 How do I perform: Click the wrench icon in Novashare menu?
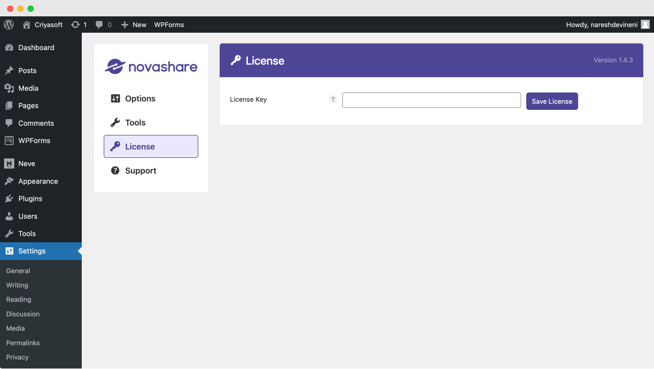[x=115, y=123]
